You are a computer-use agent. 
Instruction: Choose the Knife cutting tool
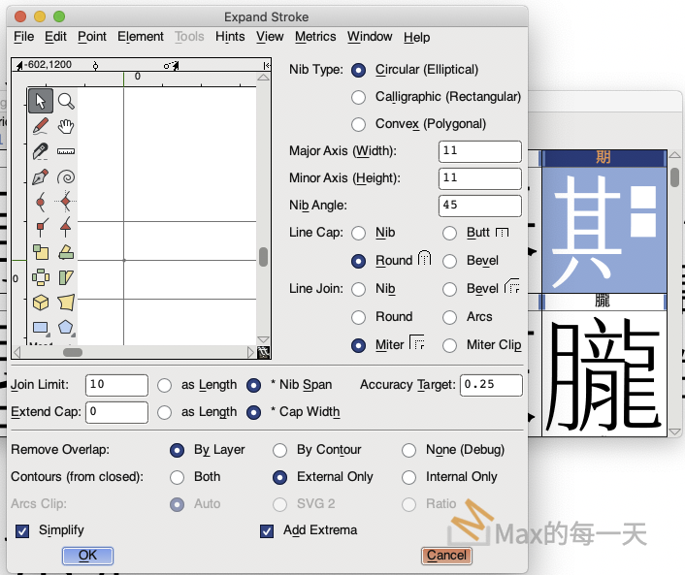click(41, 151)
